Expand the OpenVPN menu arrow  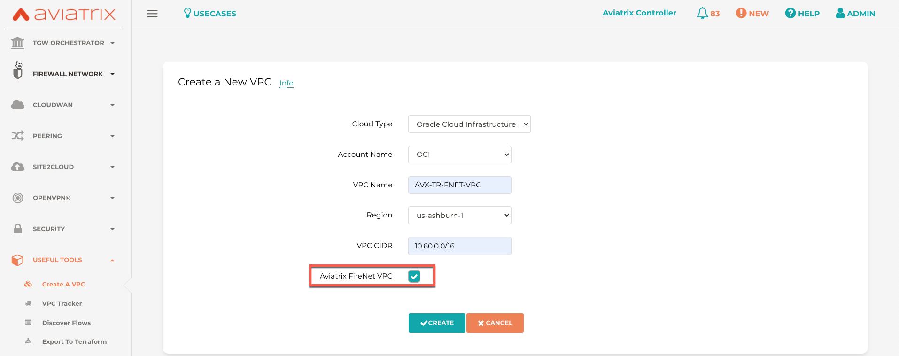[x=112, y=198]
